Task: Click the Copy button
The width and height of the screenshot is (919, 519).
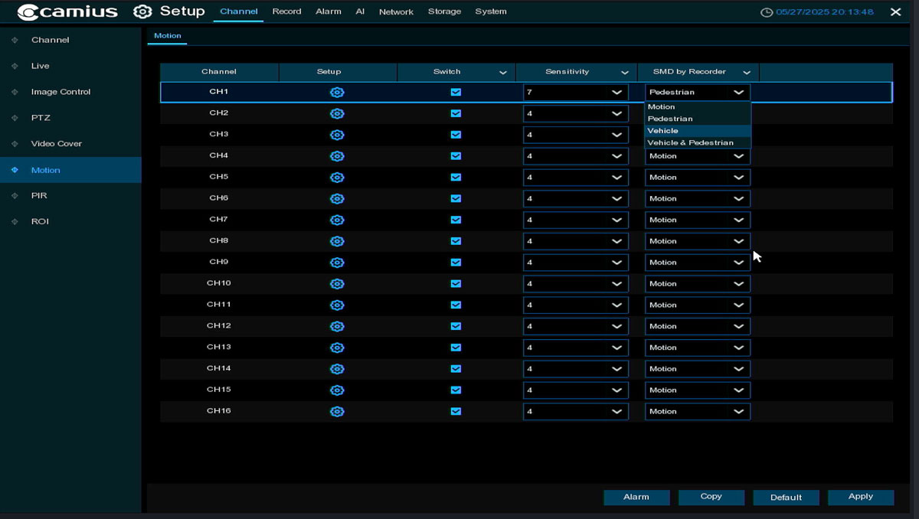Action: click(x=711, y=496)
